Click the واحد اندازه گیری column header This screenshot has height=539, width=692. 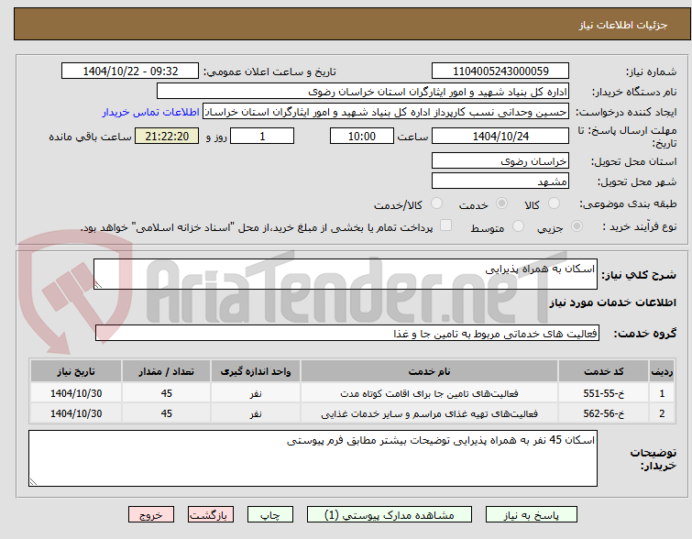click(256, 371)
